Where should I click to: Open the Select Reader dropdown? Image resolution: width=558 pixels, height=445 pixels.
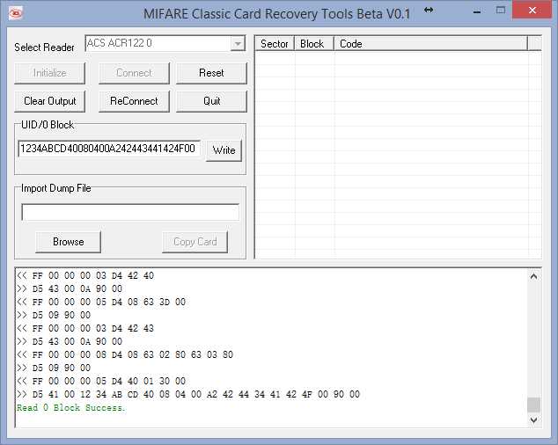click(x=238, y=44)
